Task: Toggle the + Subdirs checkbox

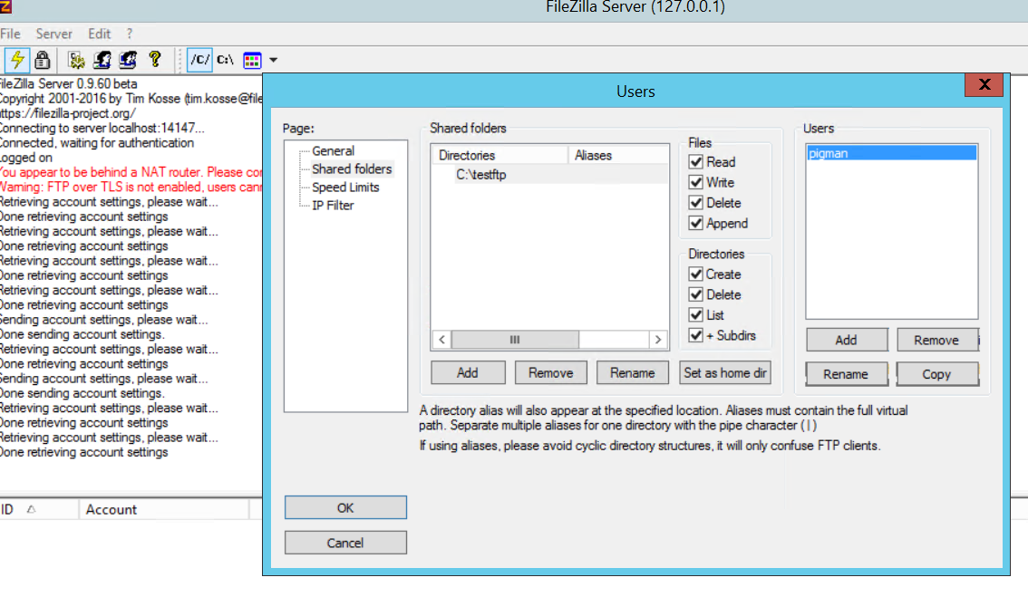Action: 695,335
